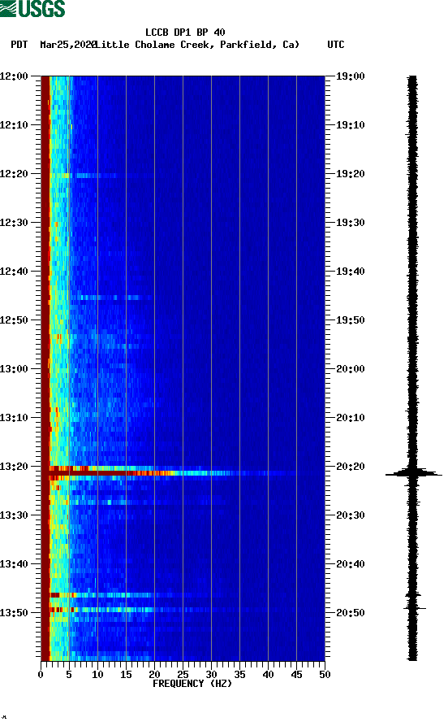Click the "20" frequency axis label

(154, 675)
